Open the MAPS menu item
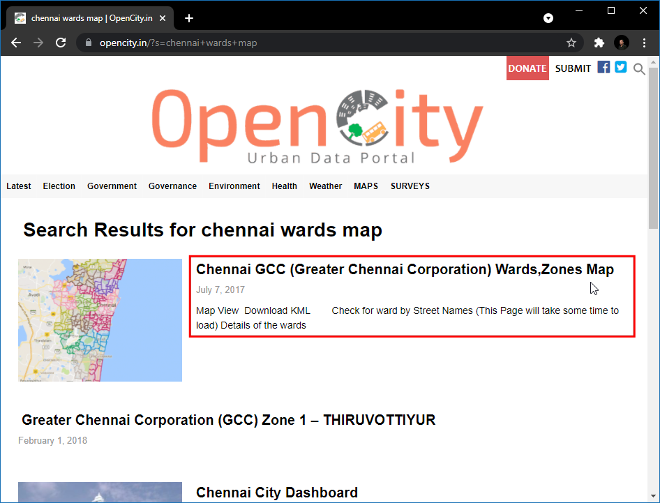 pyautogui.click(x=366, y=186)
